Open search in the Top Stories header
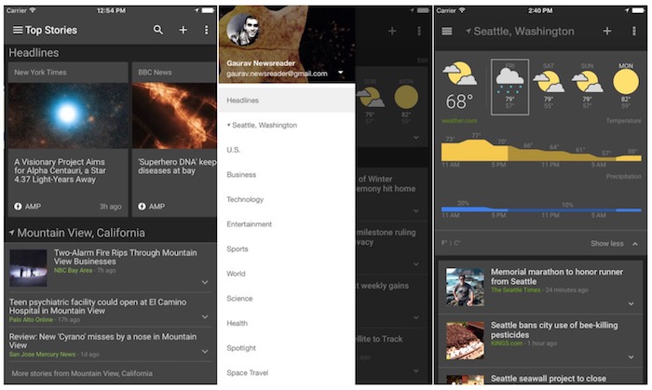 coord(158,30)
